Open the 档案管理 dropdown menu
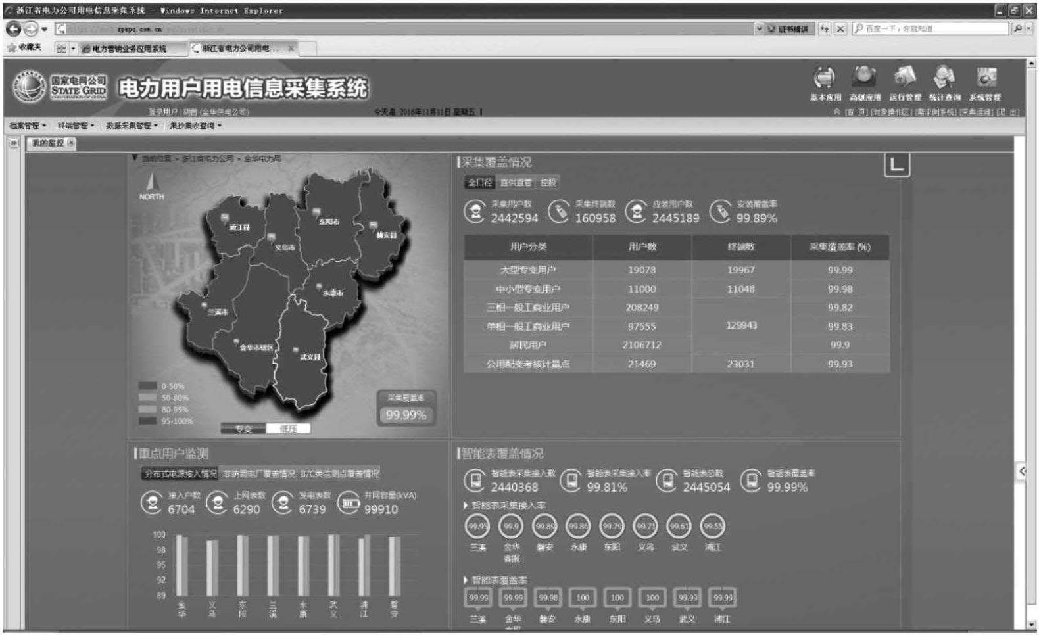This screenshot has height=635, width=1039. coord(28,126)
